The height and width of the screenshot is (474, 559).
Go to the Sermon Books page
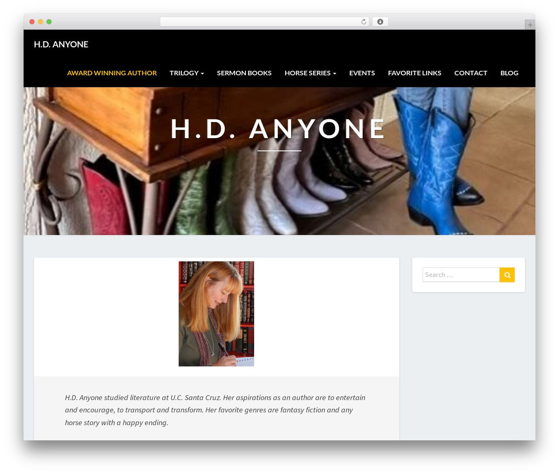(244, 73)
